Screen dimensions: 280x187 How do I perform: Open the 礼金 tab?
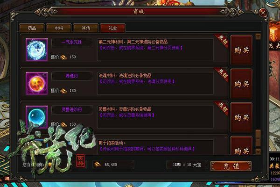coord(112,28)
